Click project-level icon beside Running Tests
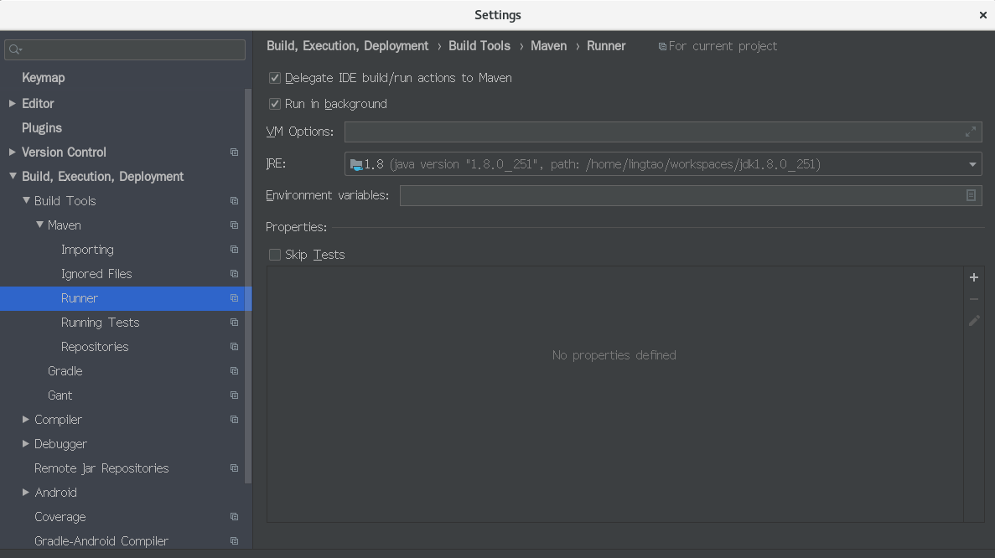 (234, 323)
